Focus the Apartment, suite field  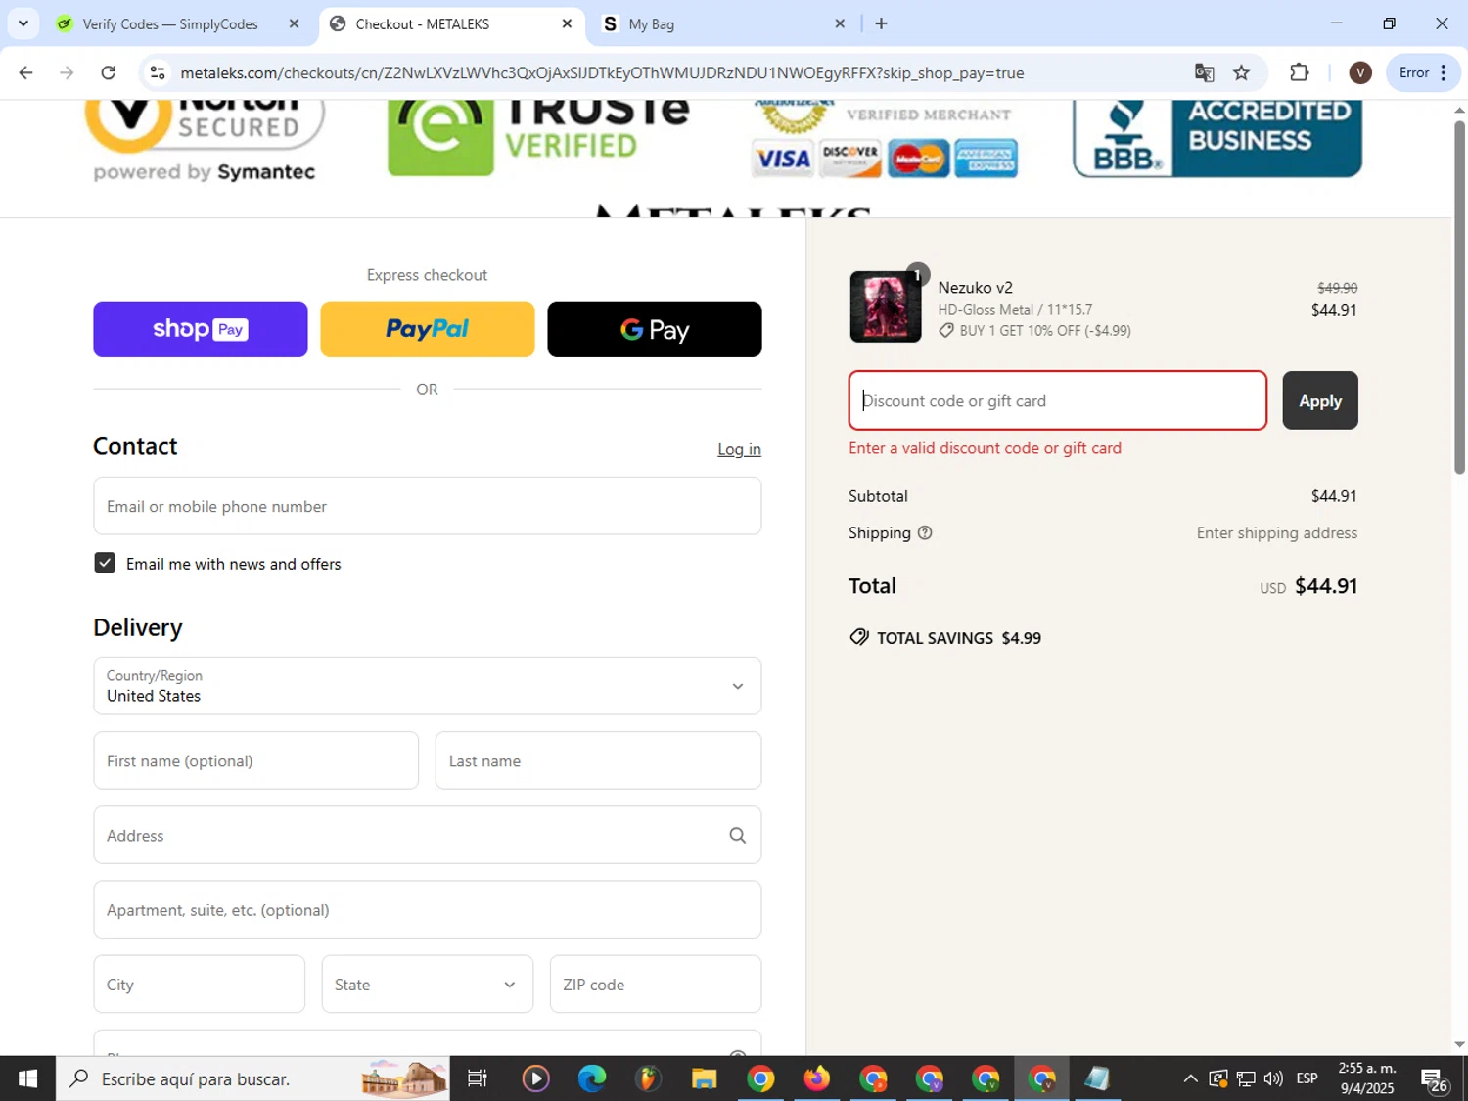pos(428,909)
